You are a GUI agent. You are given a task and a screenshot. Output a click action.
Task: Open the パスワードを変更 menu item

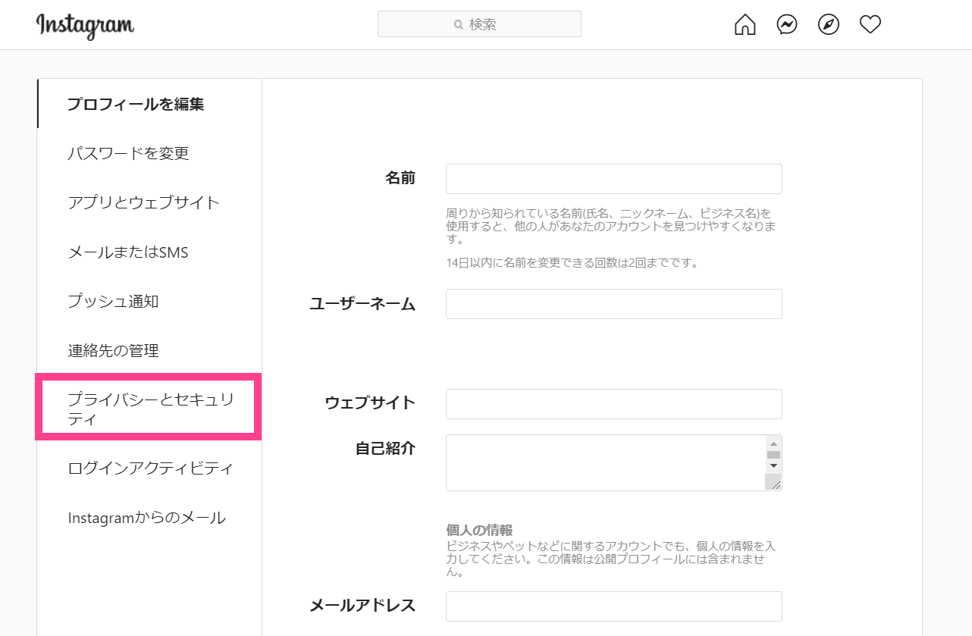point(149,153)
